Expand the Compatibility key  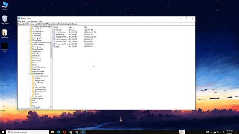[29, 29]
